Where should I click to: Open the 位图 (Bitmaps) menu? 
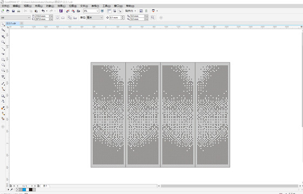73,6
